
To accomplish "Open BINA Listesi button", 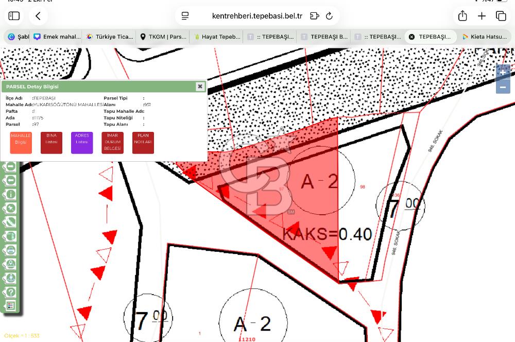I will [x=51, y=143].
